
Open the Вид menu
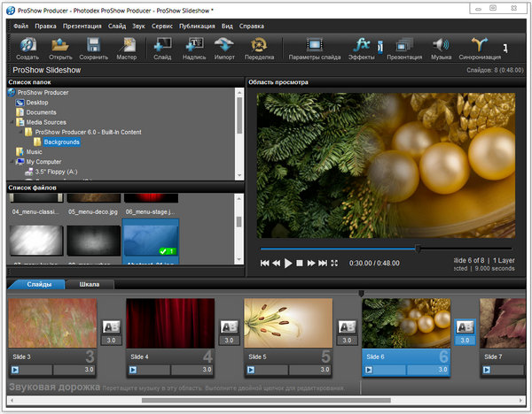[x=227, y=26]
